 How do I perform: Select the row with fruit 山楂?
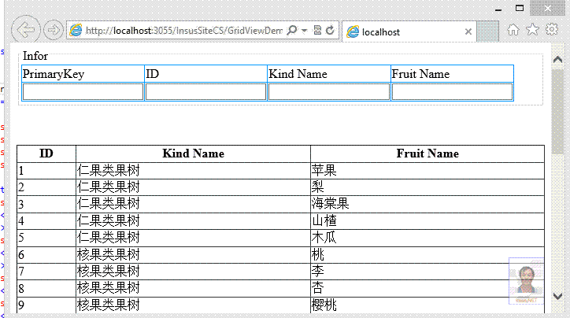280,221
